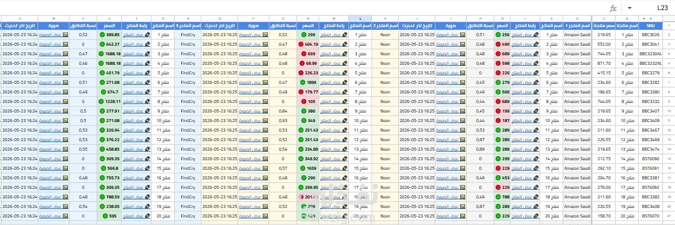Click the green dot beside FirstCry price 389.85
The image size is (675, 225).
[102, 35]
